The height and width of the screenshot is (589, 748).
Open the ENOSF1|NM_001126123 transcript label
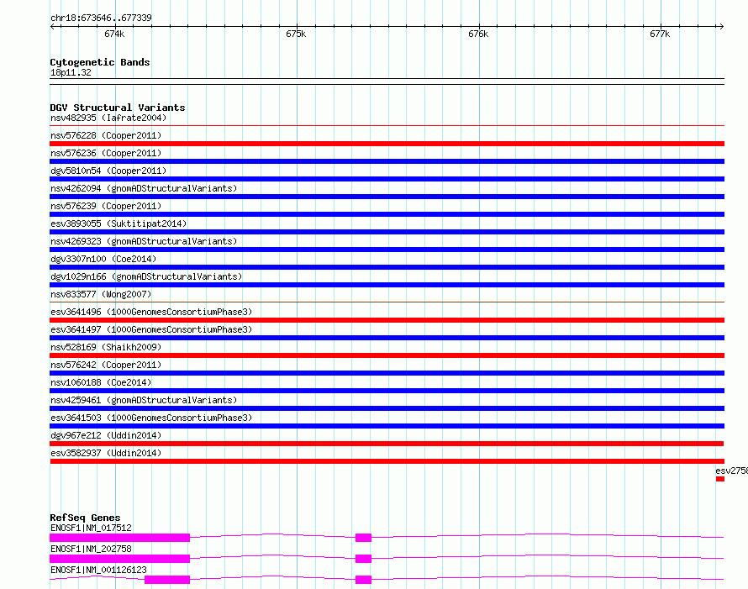coord(98,570)
